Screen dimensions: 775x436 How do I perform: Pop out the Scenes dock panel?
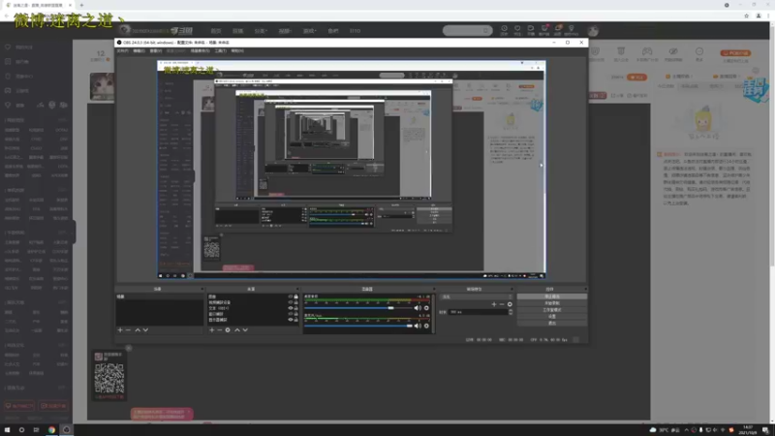(x=201, y=289)
